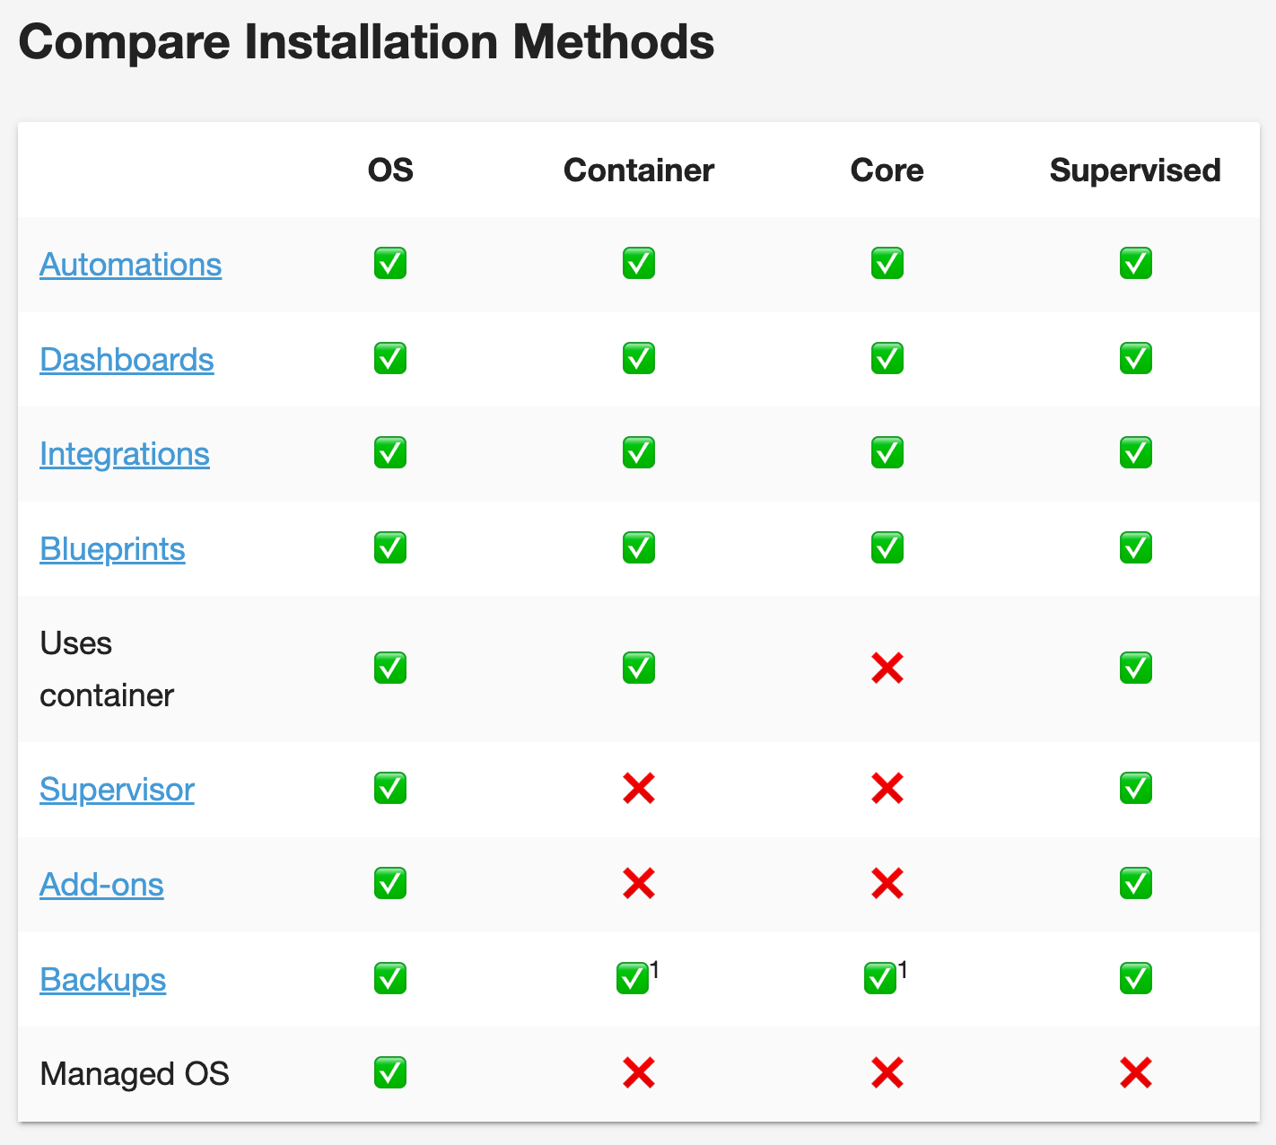Image resolution: width=1276 pixels, height=1145 pixels.
Task: Click Integrations check mark under Supervised
Action: 1136,453
